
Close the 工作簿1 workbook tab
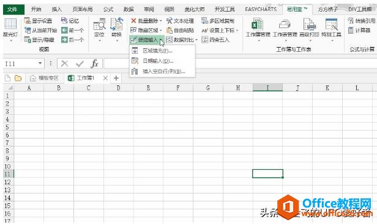(x=105, y=78)
